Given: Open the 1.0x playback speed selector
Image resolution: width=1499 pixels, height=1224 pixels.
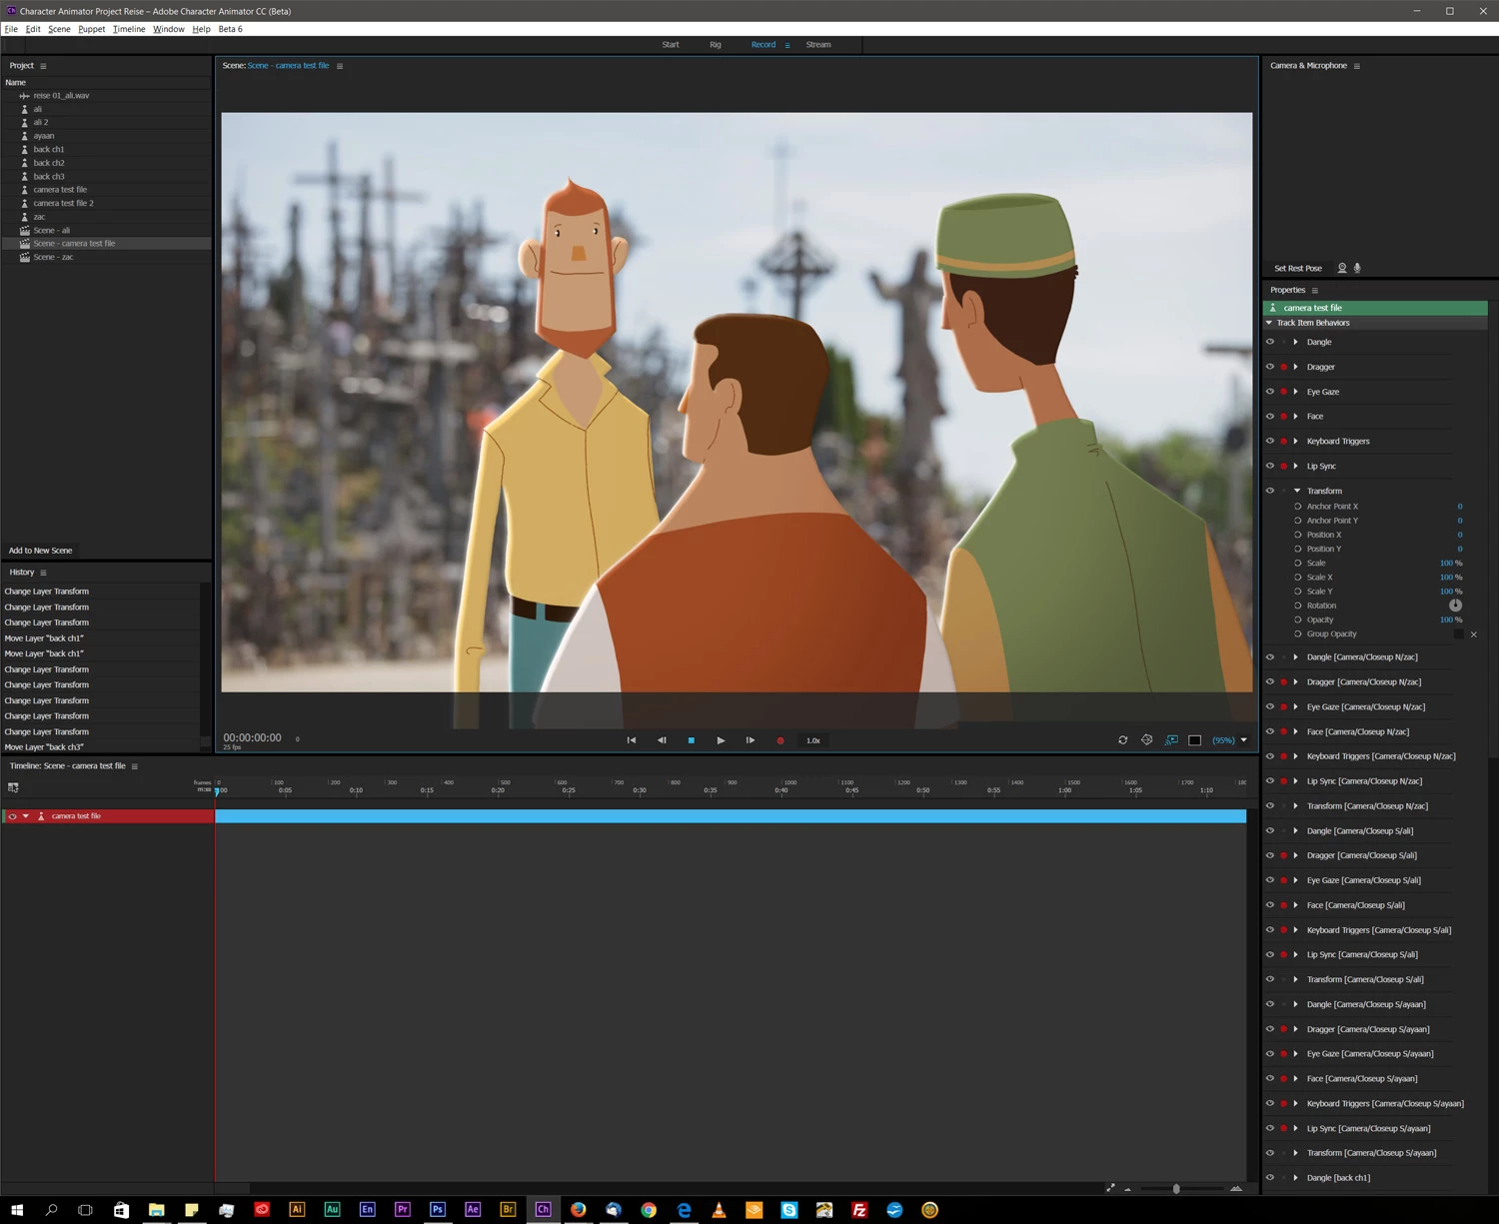Looking at the screenshot, I should coord(813,740).
